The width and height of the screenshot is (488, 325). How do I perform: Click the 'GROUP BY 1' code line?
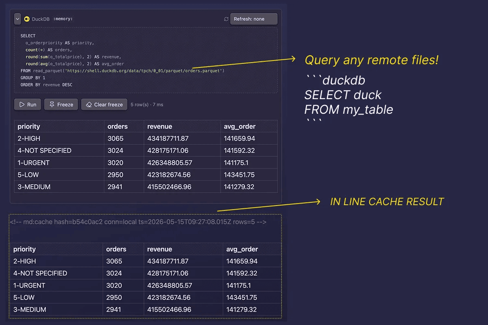pos(33,78)
